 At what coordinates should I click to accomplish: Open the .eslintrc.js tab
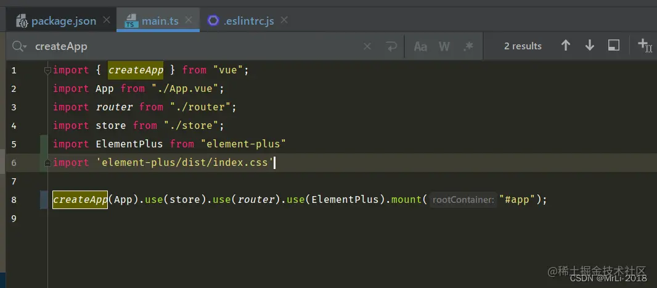click(x=249, y=20)
